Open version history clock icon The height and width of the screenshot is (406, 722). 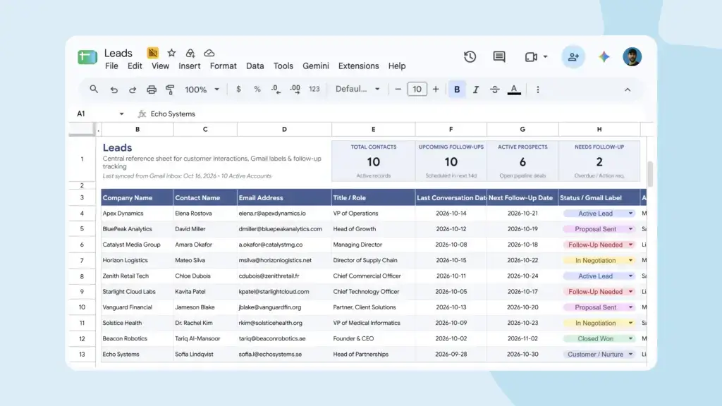pos(470,56)
